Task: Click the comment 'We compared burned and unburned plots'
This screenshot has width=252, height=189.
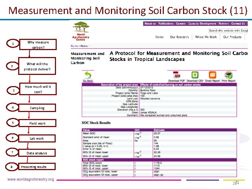Action: 163,115
